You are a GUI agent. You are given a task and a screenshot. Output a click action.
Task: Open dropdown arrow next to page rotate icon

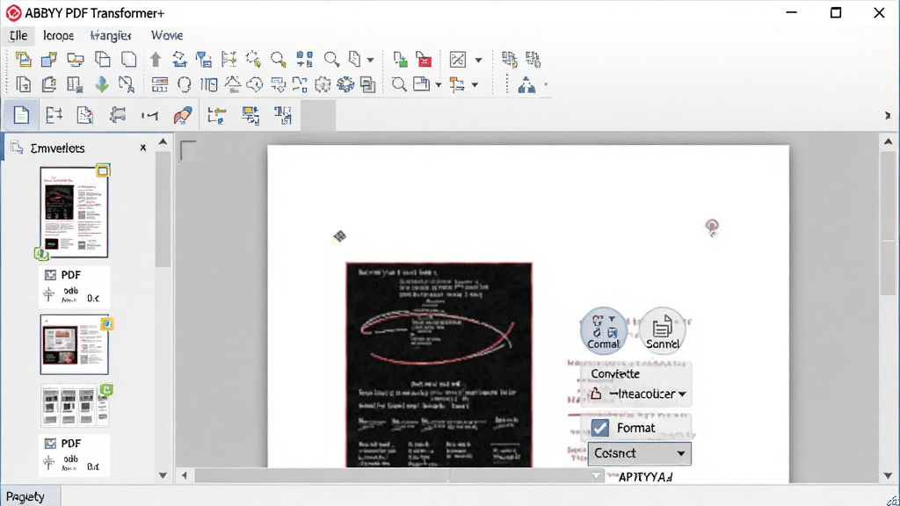(370, 60)
